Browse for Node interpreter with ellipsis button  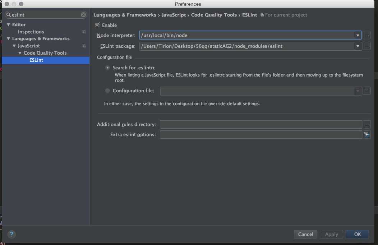tap(367, 35)
